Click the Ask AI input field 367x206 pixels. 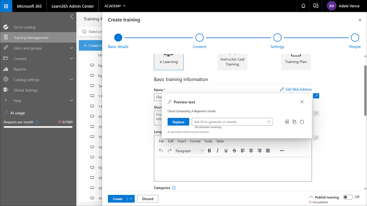[x=228, y=122]
